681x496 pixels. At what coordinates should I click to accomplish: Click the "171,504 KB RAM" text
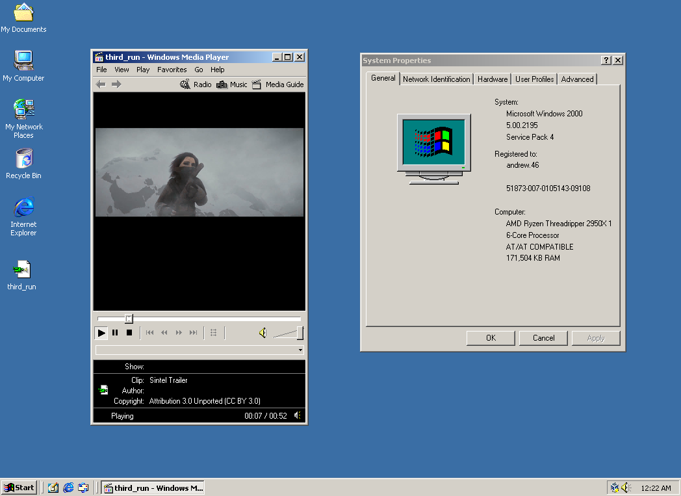coord(533,257)
